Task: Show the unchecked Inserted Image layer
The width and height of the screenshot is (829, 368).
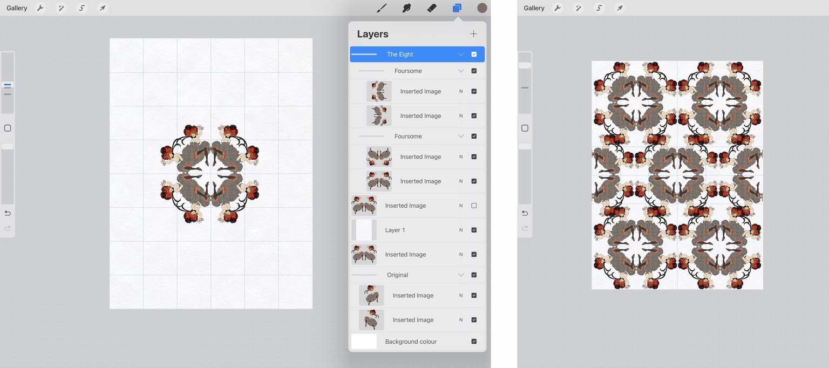Action: pos(474,206)
